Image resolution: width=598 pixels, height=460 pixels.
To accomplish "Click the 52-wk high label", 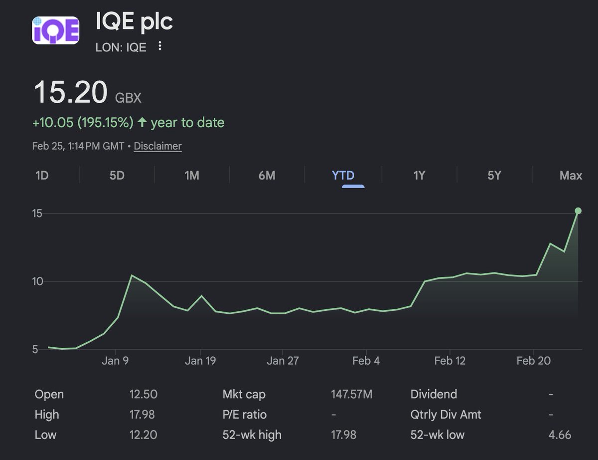I will [x=252, y=435].
